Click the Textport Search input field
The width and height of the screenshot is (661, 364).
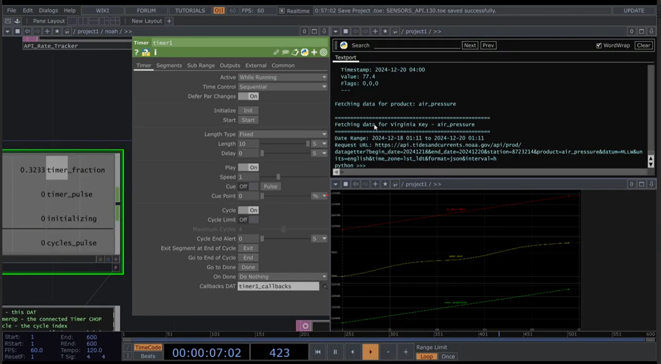point(417,45)
